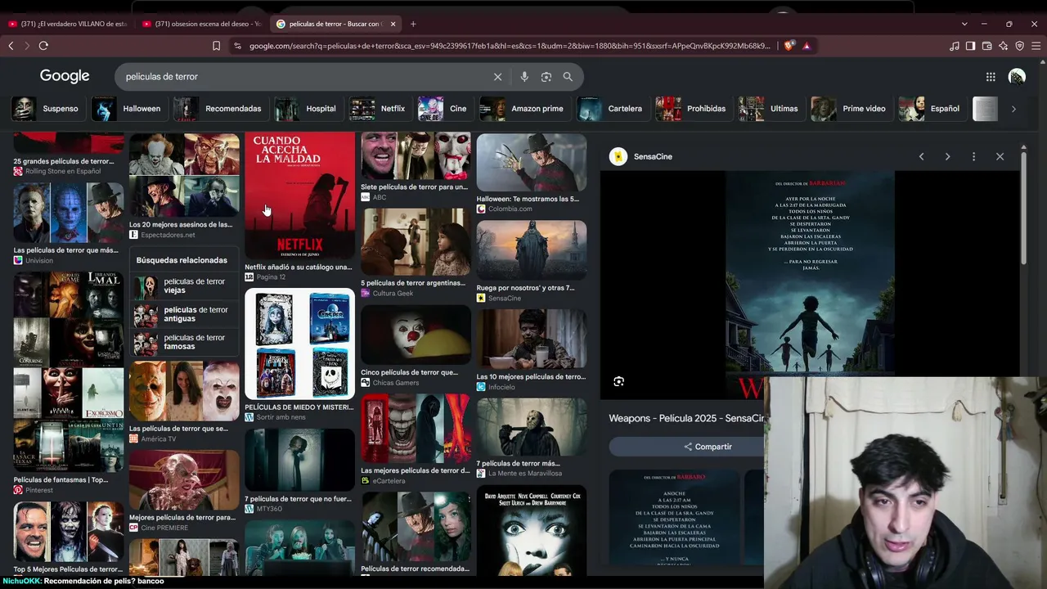Submit search with the magnifier icon
This screenshot has width=1047, height=589.
(568, 77)
